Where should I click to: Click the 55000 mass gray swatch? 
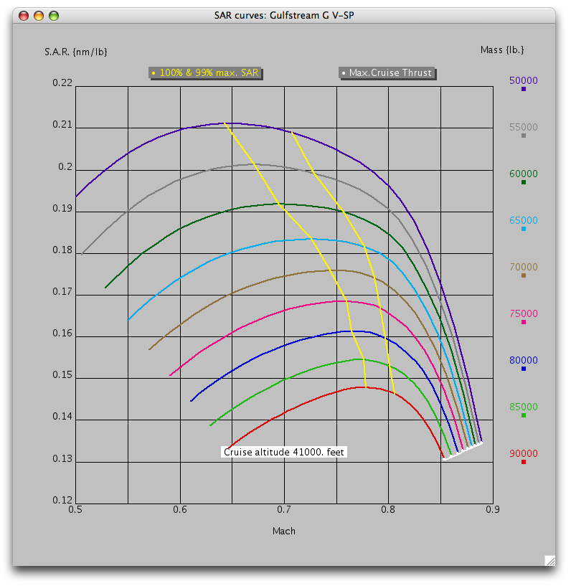524,136
